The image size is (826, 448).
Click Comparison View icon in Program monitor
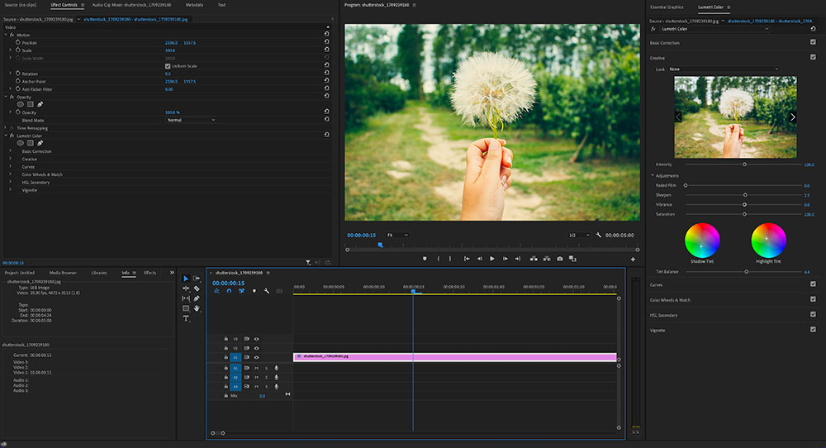point(572,259)
